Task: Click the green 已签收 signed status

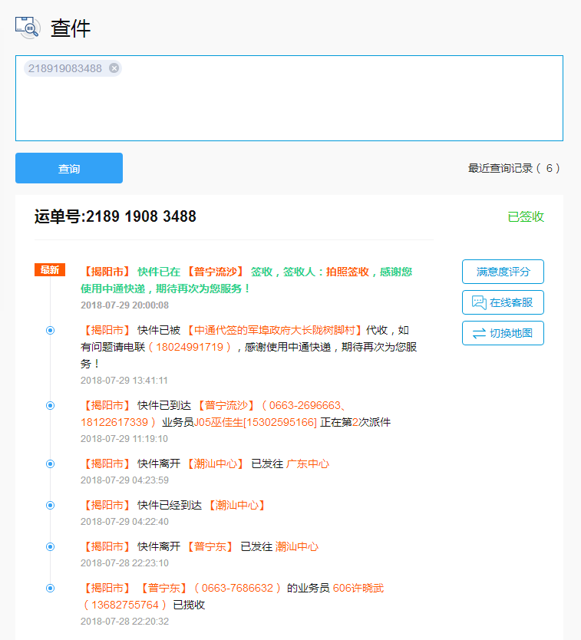Action: [x=526, y=216]
